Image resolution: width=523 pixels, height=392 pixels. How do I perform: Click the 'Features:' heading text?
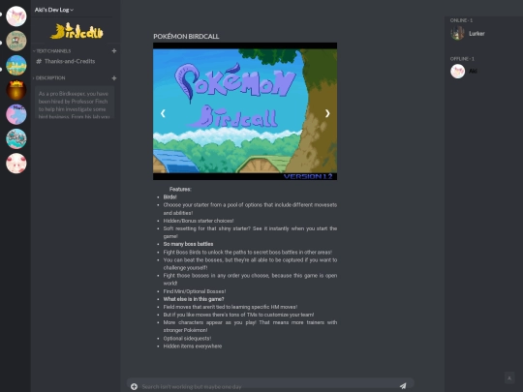tap(180, 190)
